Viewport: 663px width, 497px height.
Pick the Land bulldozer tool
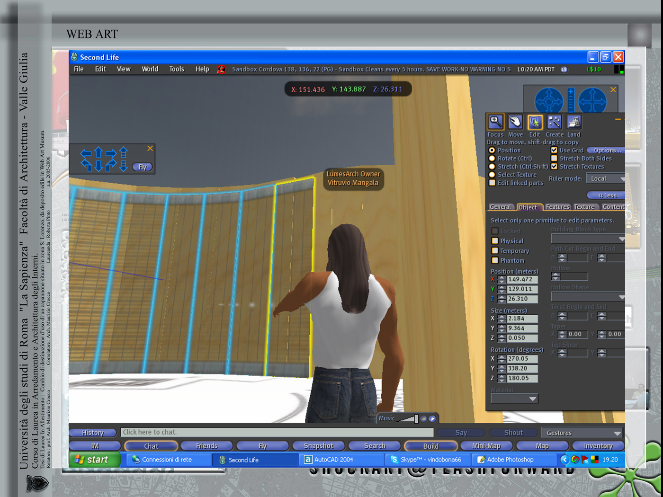point(573,122)
